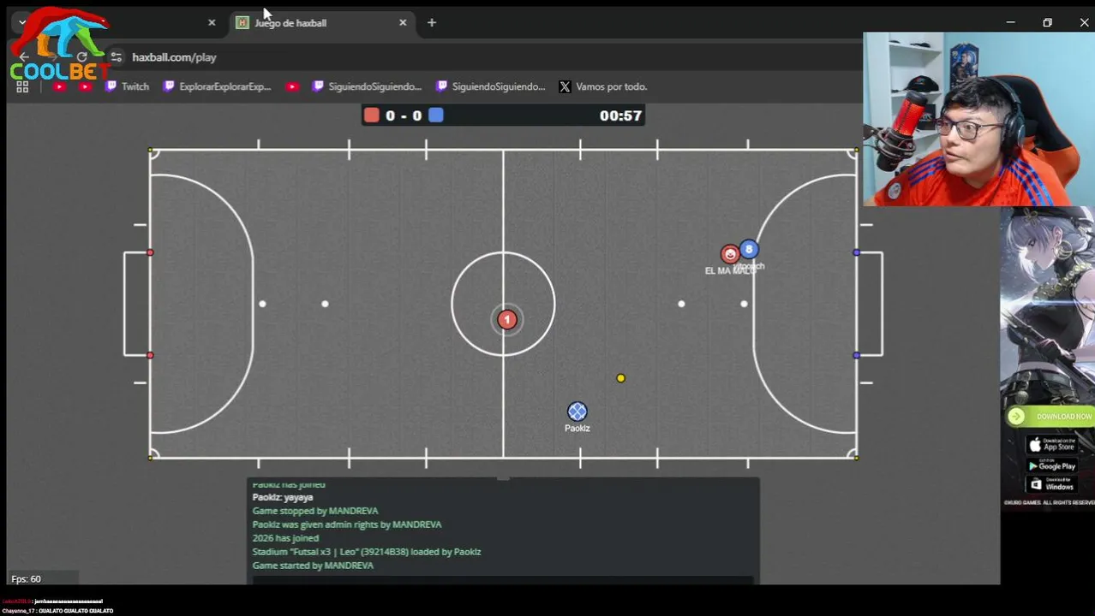Open a new browser tab
This screenshot has width=1095, height=616.
pos(432,23)
